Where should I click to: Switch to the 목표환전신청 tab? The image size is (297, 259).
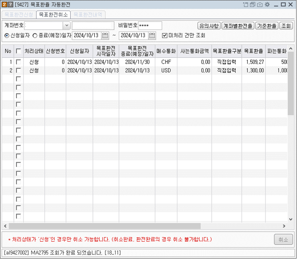click(19, 15)
